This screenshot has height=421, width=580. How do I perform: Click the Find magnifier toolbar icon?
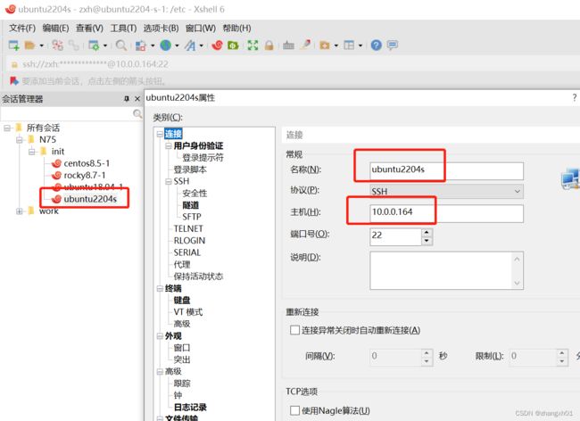121,45
